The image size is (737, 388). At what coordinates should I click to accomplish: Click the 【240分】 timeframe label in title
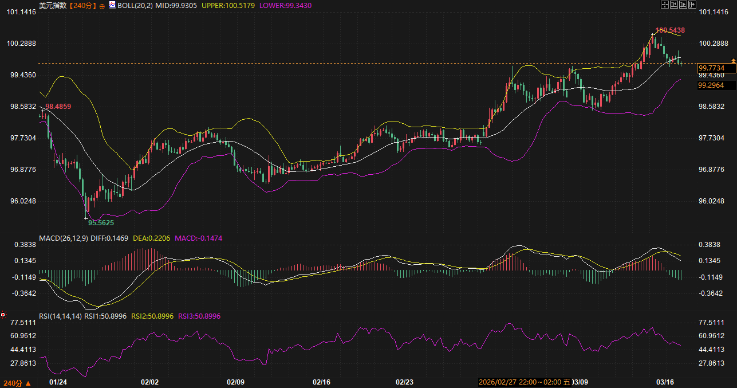click(x=82, y=5)
